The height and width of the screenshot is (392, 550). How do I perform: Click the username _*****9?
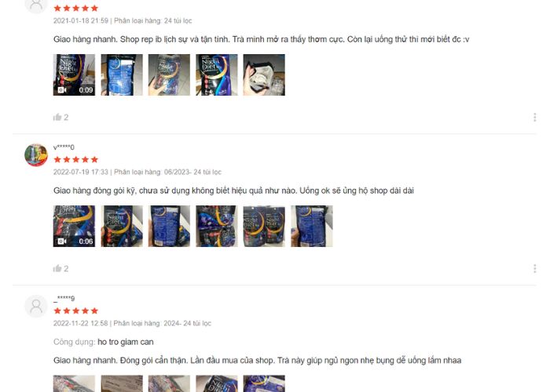[x=64, y=299]
